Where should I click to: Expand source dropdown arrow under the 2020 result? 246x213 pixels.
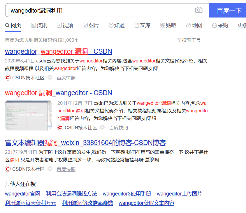(x=50, y=77)
